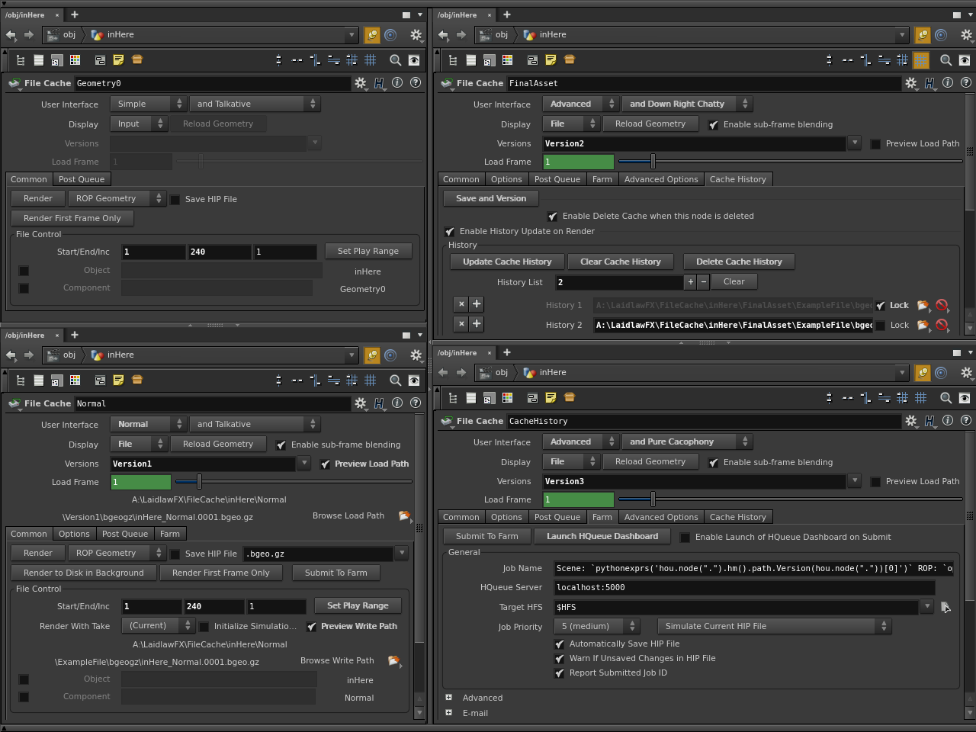Open the parameter gear menu on Geometry0
The height and width of the screenshot is (732, 976).
pyautogui.click(x=361, y=83)
